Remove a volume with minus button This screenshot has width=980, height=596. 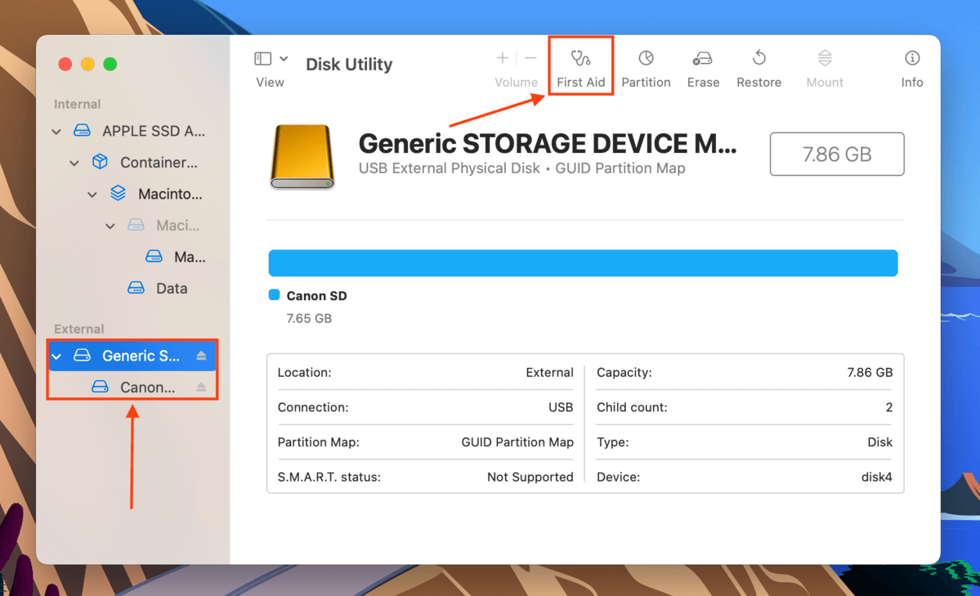(x=530, y=58)
